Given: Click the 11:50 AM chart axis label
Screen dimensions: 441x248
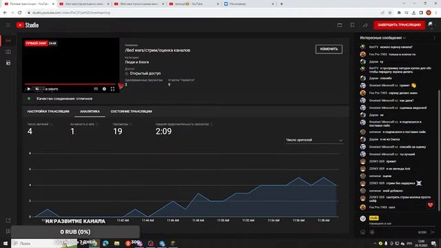Looking at the screenshot, I should [x=223, y=220].
